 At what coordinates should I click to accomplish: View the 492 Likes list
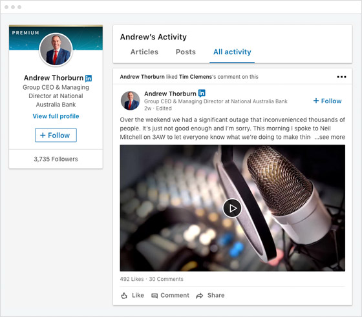pyautogui.click(x=132, y=279)
